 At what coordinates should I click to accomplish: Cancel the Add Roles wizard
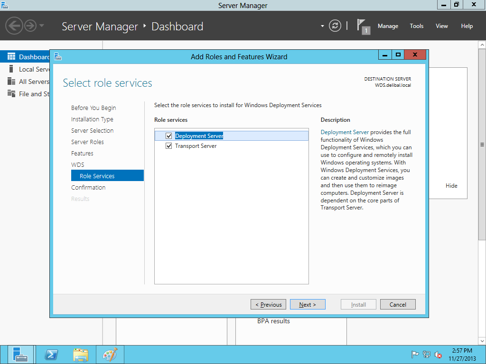pyautogui.click(x=397, y=305)
